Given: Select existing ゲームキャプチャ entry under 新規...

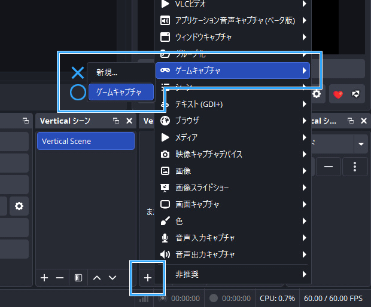Looking at the screenshot, I should pyautogui.click(x=121, y=92).
